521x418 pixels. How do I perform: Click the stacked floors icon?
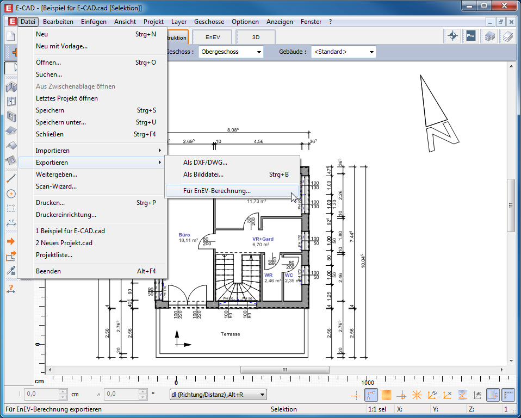[489, 36]
